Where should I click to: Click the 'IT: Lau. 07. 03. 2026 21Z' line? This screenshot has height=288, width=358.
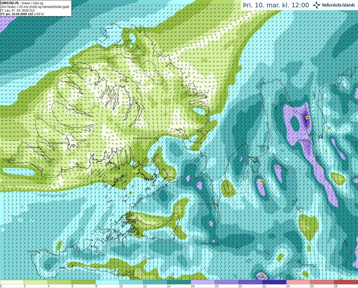tap(18, 10)
